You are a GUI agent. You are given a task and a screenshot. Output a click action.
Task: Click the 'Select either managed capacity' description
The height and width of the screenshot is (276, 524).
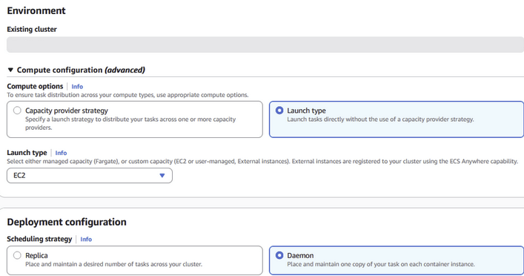262,161
